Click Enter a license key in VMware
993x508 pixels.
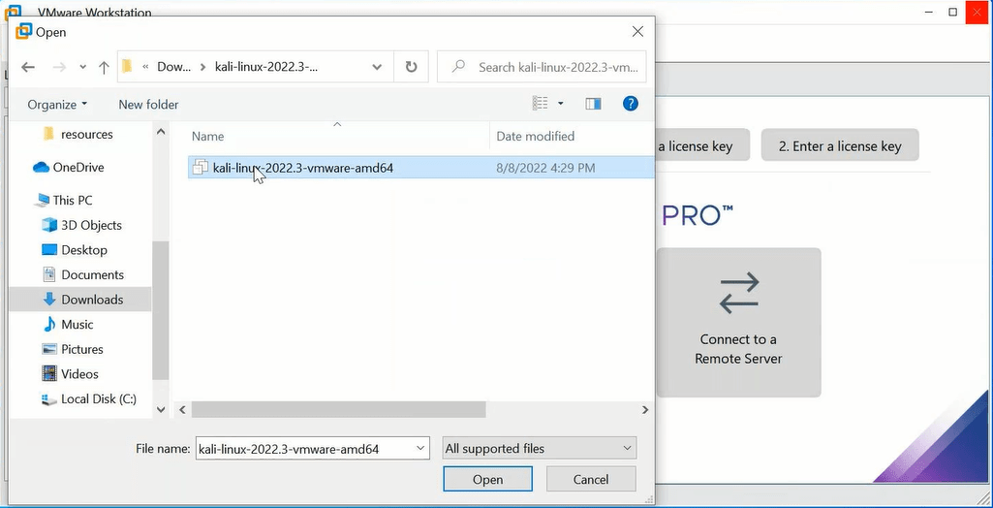pos(840,146)
